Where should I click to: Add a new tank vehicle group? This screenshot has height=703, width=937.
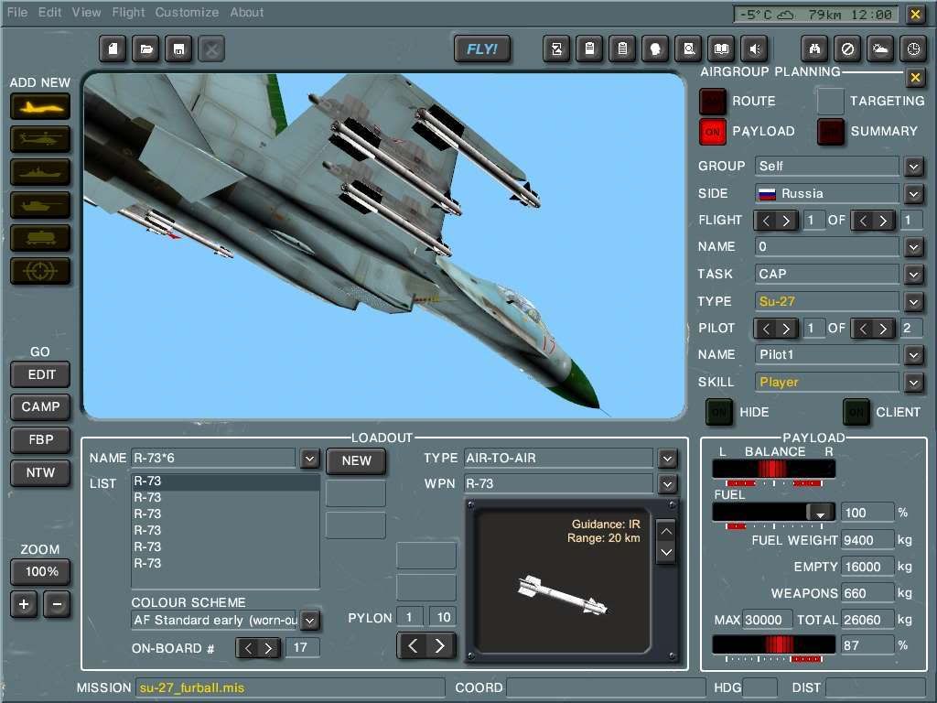coord(40,205)
